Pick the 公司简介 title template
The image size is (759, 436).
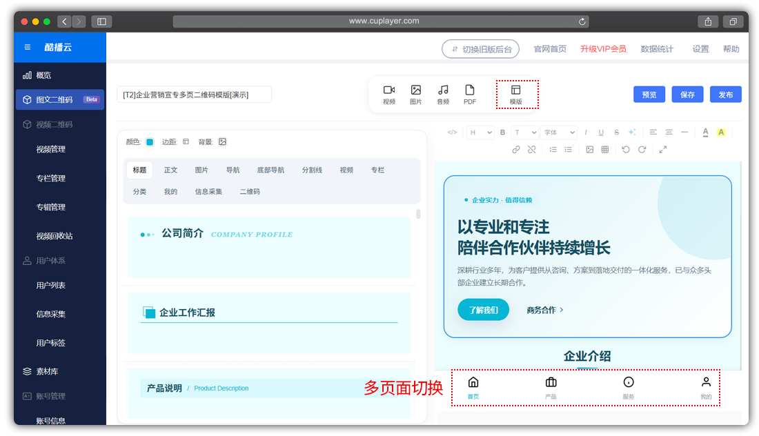pos(269,247)
